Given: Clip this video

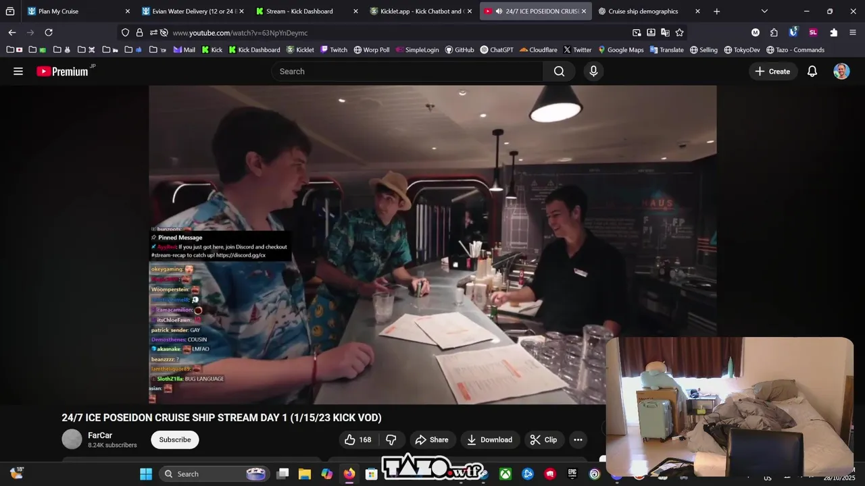Looking at the screenshot, I should (543, 439).
